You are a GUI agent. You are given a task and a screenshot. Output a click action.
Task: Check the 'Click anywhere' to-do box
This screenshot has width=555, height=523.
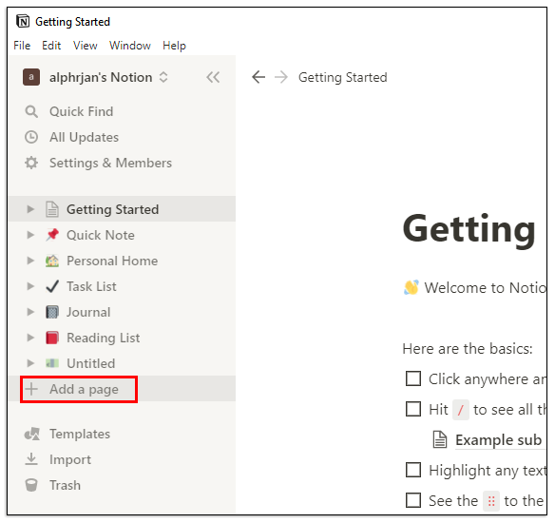[x=413, y=378]
